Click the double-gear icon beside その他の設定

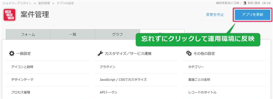(x=189, y=53)
